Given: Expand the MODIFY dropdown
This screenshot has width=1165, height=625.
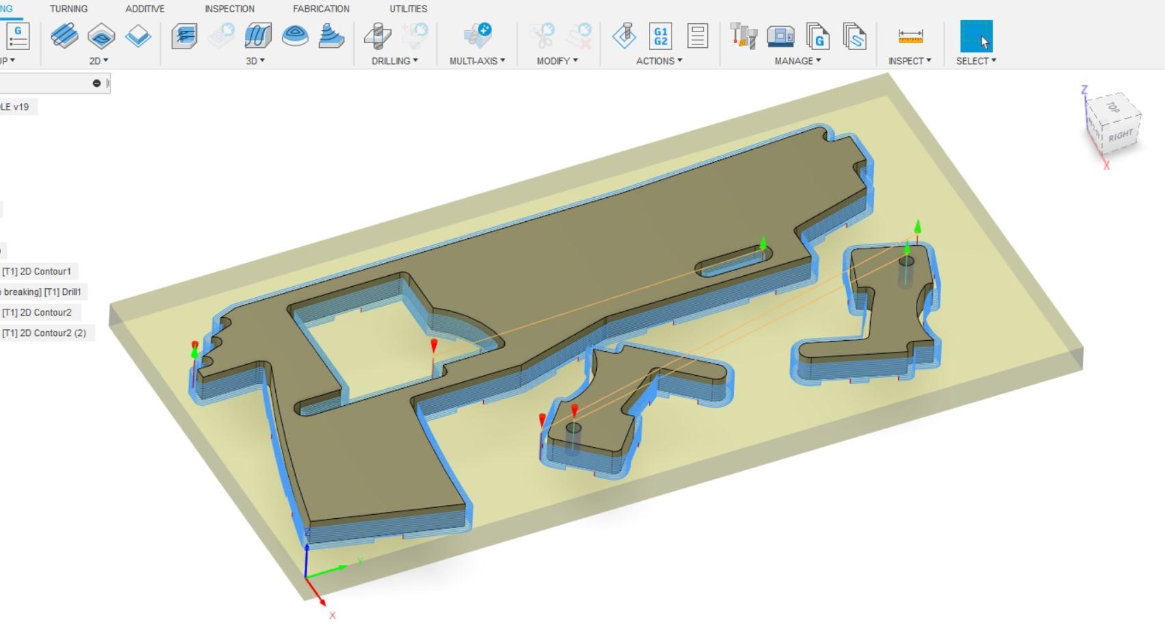Looking at the screenshot, I should pos(557,61).
